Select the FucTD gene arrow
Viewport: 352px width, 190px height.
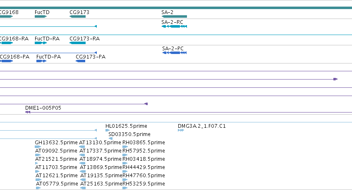click(41, 16)
